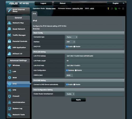132x119 pixels.
Task: Open Enable Router Advertisement dropdown
Action: click(70, 94)
